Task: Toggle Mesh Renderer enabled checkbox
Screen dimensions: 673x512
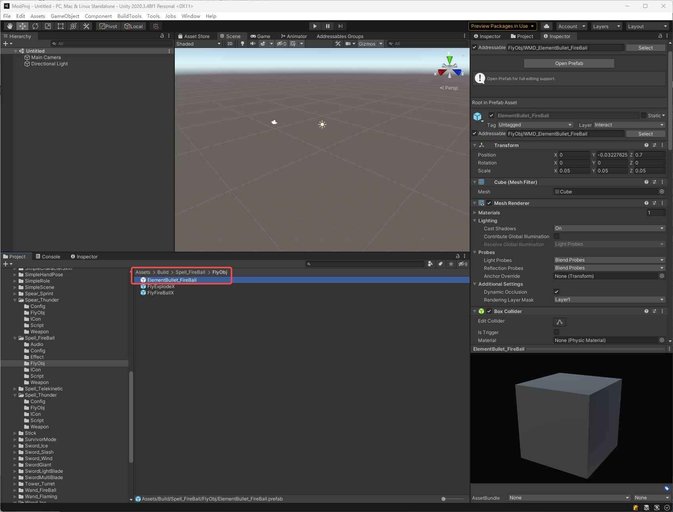Action: pyautogui.click(x=489, y=203)
